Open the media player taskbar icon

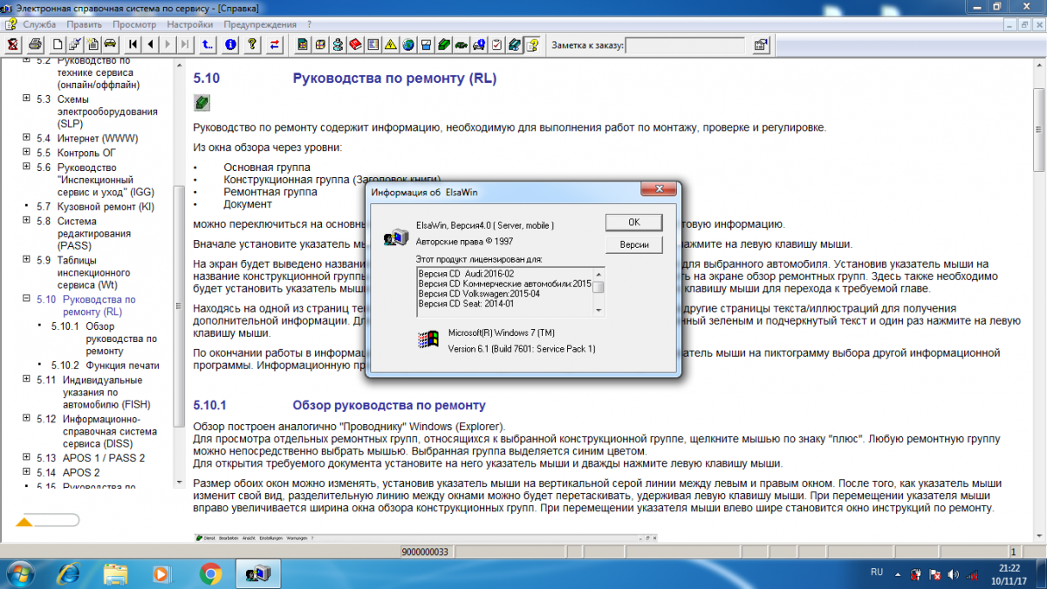click(x=162, y=573)
